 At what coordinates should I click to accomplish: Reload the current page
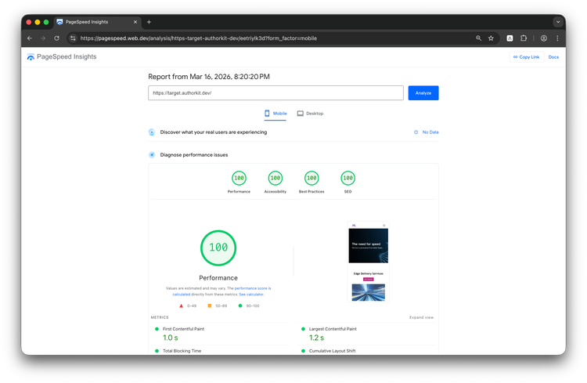(x=56, y=38)
